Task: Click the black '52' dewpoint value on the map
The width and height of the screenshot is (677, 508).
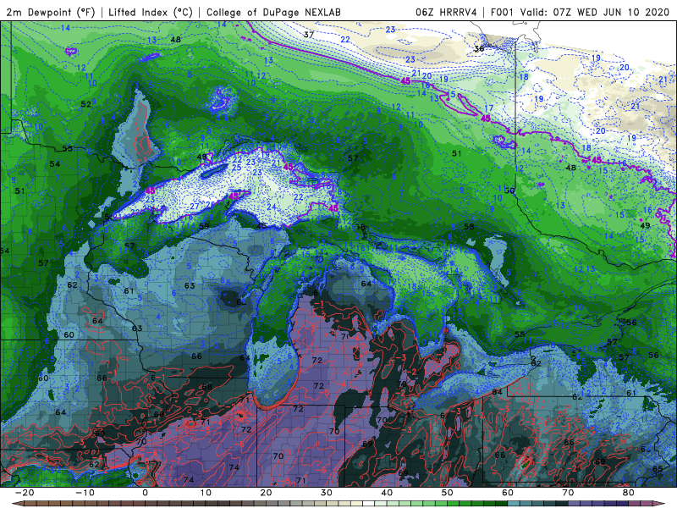Action: point(86,104)
